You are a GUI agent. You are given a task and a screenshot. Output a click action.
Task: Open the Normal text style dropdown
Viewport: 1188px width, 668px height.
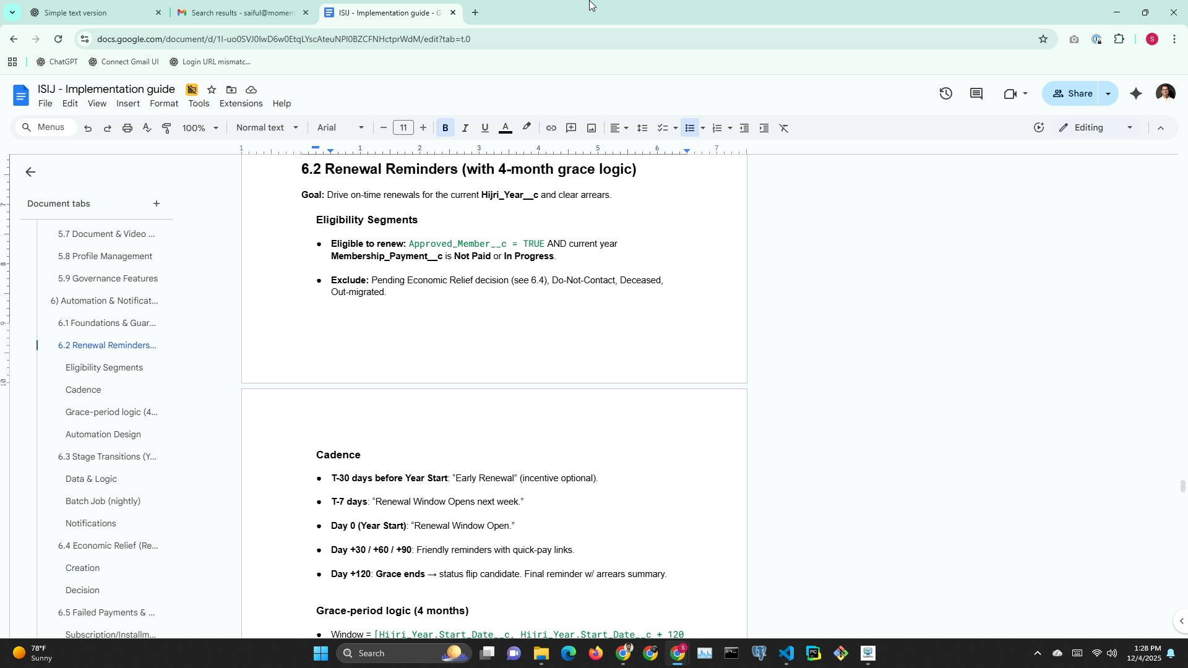(267, 127)
